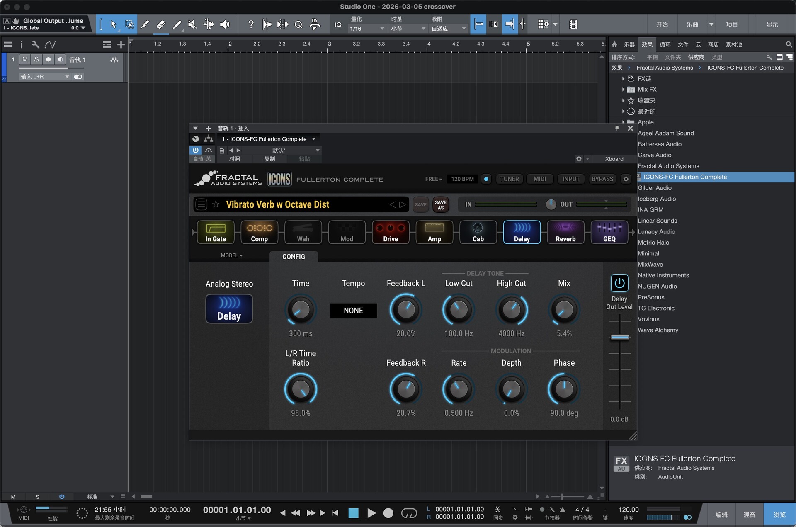Image resolution: width=796 pixels, height=527 pixels.
Task: Mute track 1 with M button
Action: pos(25,59)
